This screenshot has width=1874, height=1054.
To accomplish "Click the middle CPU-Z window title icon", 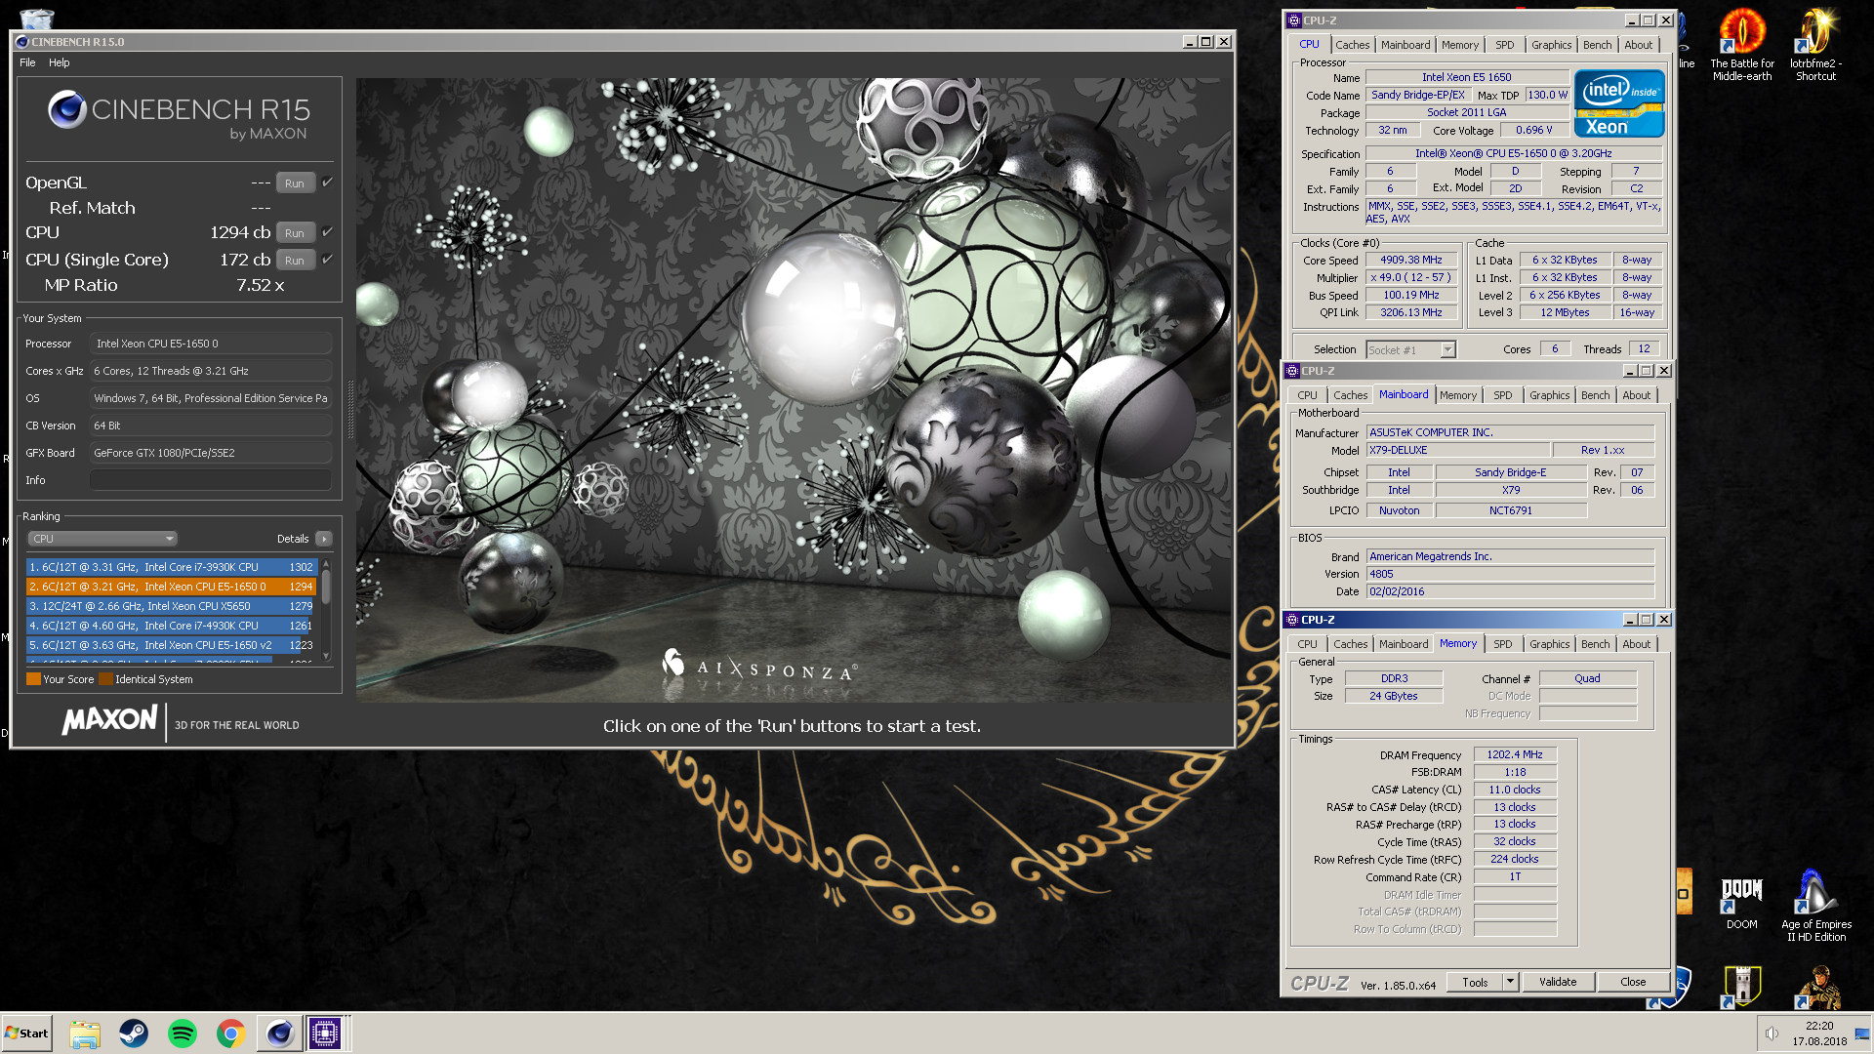I will (1291, 371).
